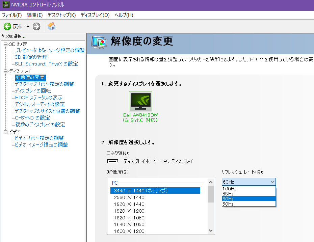Image resolution: width=314 pixels, height=242 pixels.
Task: Choose 100Hz refresh rate option
Action: [249, 189]
